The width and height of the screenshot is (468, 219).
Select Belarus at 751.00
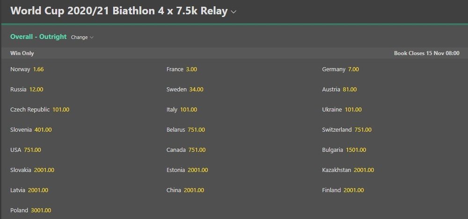pyautogui.click(x=196, y=130)
